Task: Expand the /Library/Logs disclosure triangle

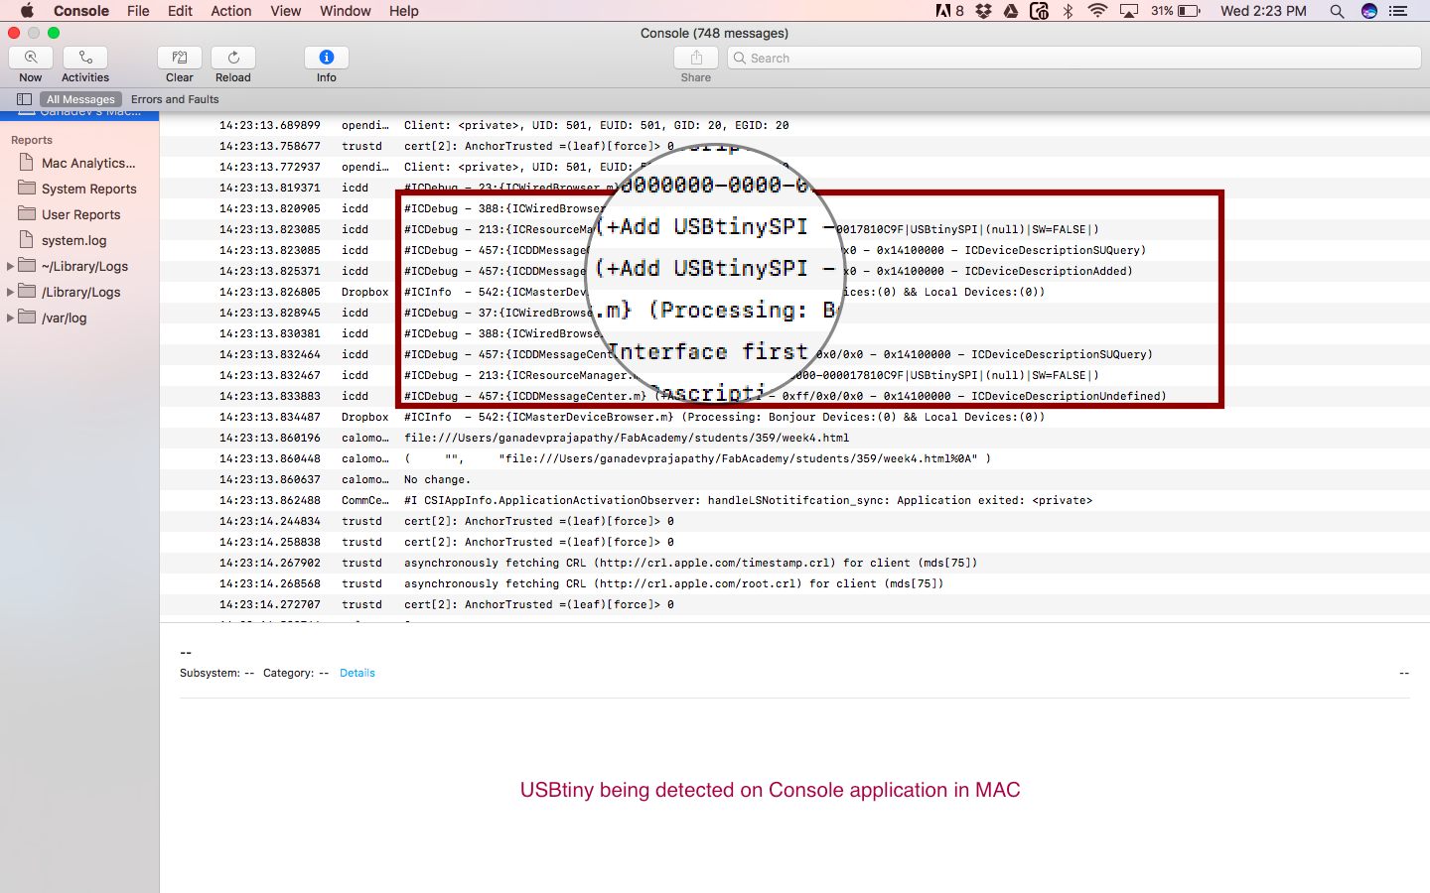Action: 10,292
